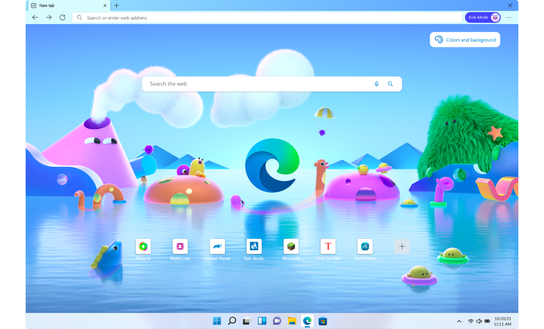Viewport: 544px width, 329px height.
Task: Open the Animal Planet shortcut
Action: click(x=217, y=249)
